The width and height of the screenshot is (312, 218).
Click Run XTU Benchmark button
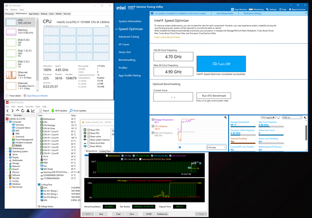coord(214,96)
